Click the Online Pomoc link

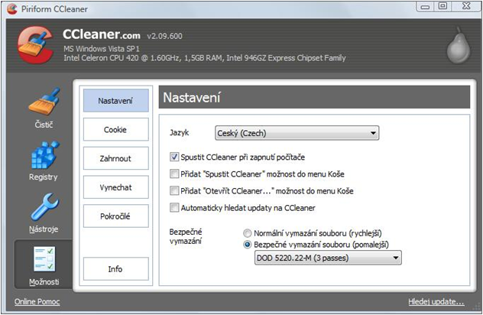(x=37, y=301)
